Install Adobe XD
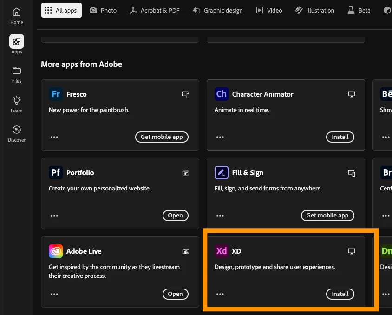The image size is (392, 315). click(340, 294)
